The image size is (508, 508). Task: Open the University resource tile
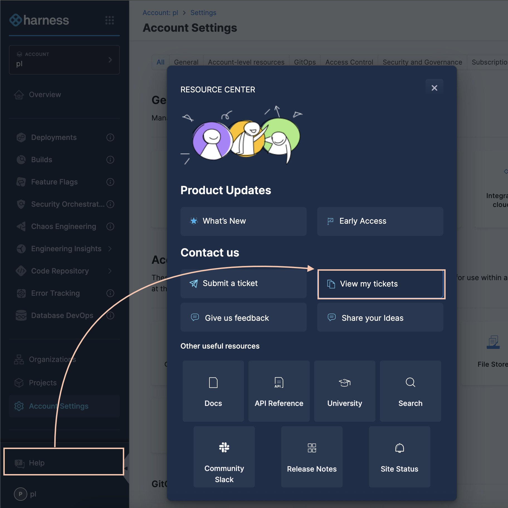345,391
